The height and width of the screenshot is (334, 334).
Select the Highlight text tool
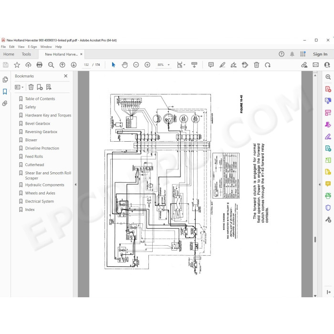(222, 65)
